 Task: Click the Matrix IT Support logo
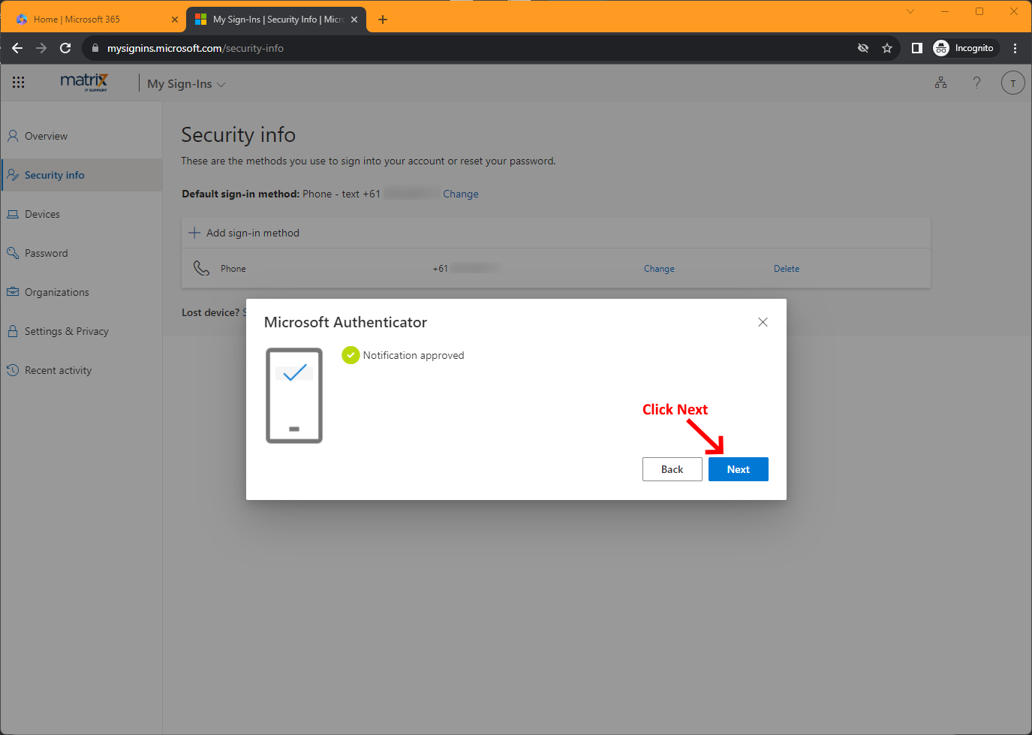pyautogui.click(x=83, y=82)
